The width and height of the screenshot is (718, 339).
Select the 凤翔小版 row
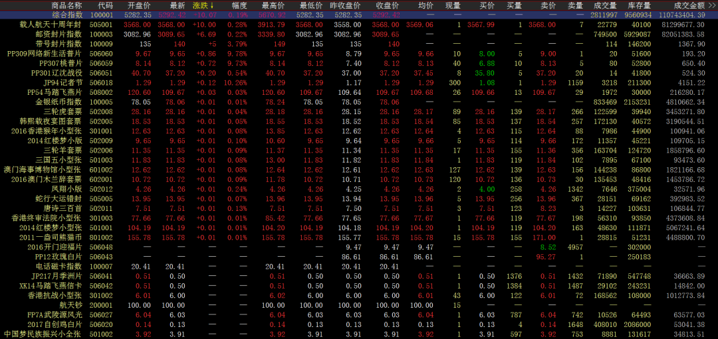pos(359,189)
